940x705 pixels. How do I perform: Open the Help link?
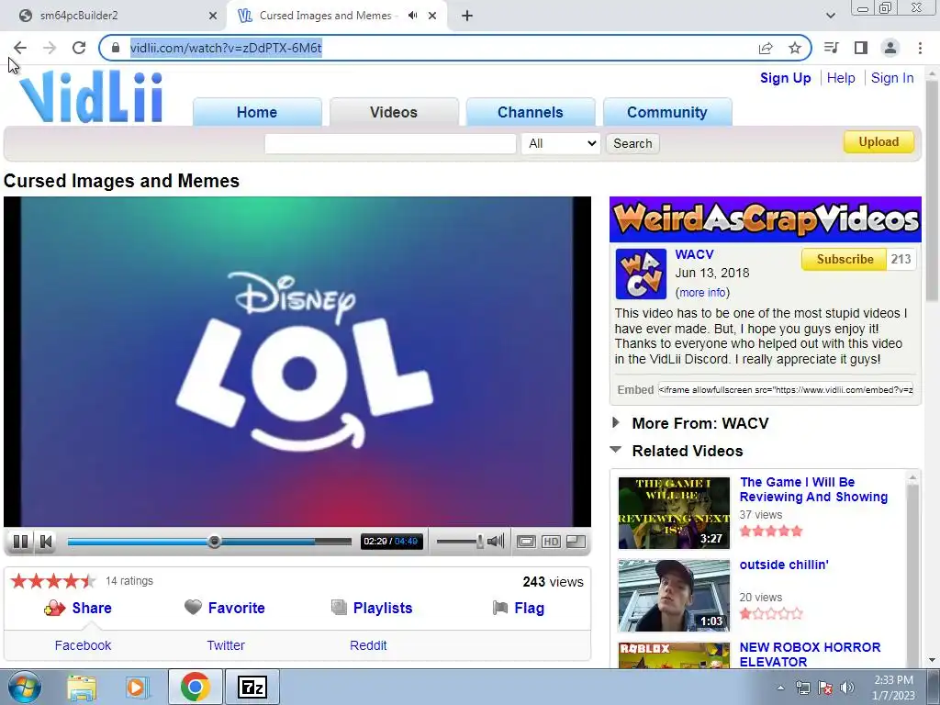(841, 78)
